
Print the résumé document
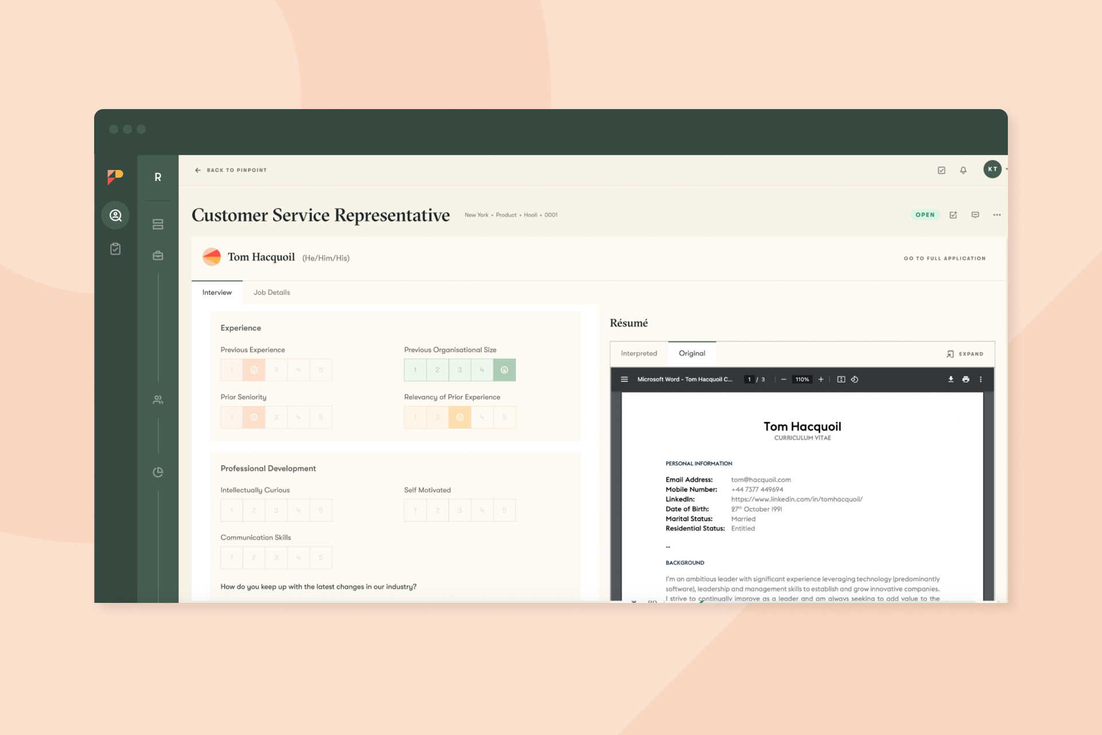point(965,380)
